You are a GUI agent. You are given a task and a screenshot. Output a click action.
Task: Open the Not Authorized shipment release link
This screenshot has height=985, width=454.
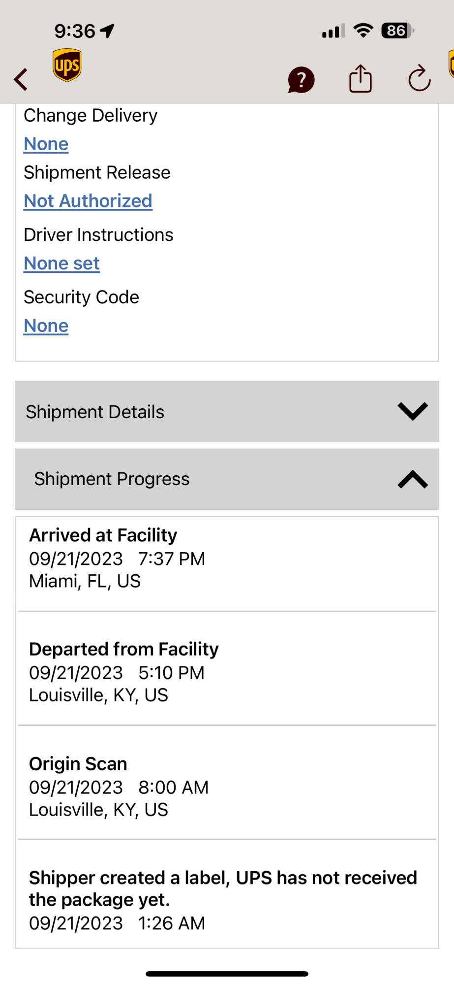88,201
